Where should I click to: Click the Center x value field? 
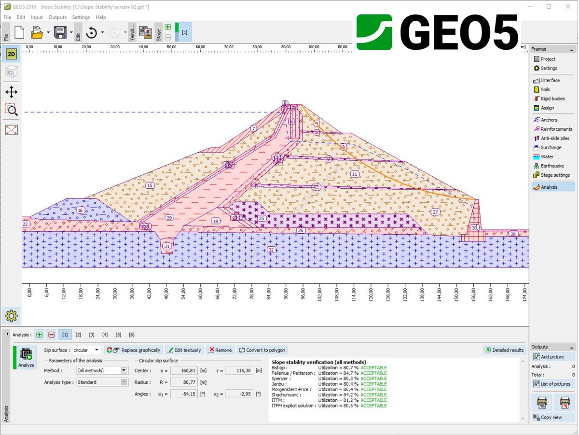tap(184, 370)
